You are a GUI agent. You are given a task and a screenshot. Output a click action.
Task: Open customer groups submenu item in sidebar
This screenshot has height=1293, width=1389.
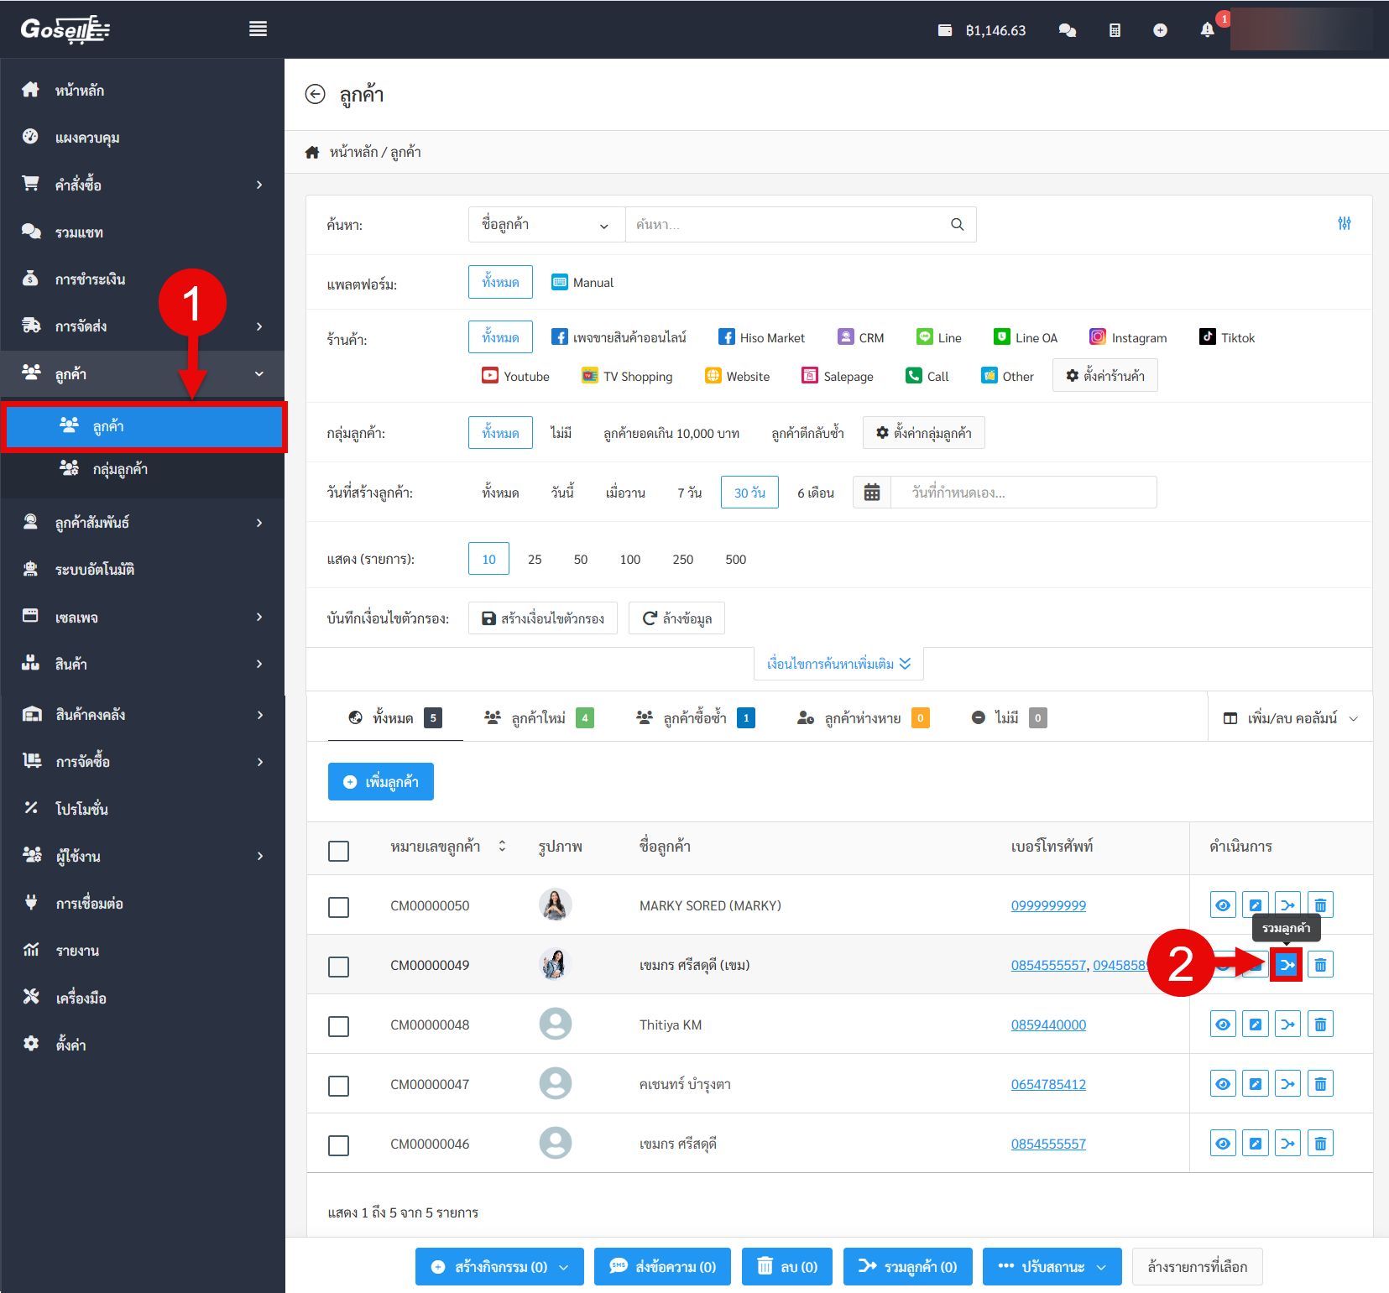tap(120, 469)
